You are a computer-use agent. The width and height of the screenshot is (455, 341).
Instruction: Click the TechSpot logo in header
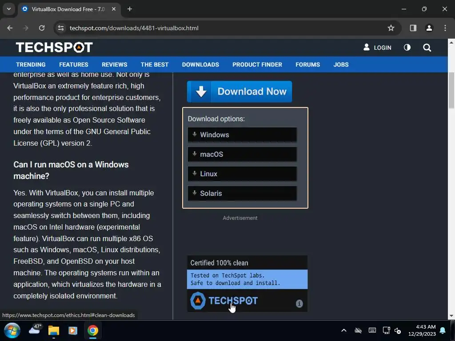[54, 47]
